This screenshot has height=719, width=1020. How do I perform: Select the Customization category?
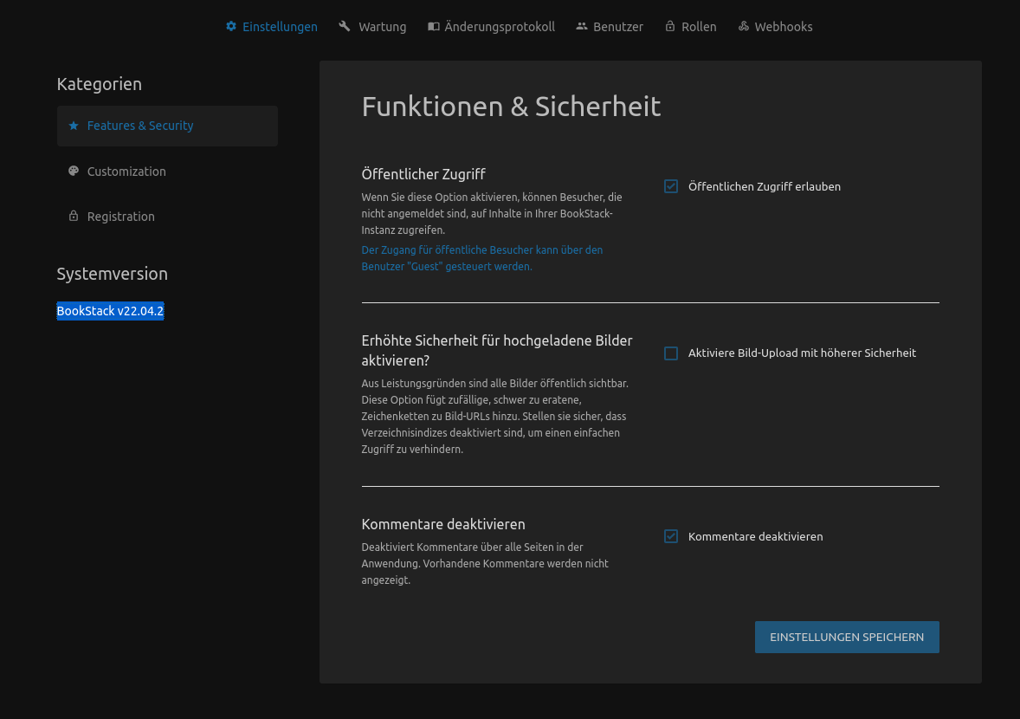[126, 172]
